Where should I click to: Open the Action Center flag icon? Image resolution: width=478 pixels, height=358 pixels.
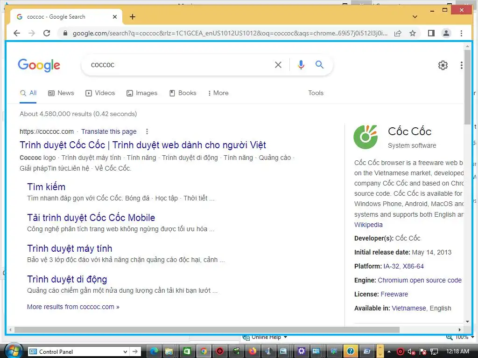[423, 352]
